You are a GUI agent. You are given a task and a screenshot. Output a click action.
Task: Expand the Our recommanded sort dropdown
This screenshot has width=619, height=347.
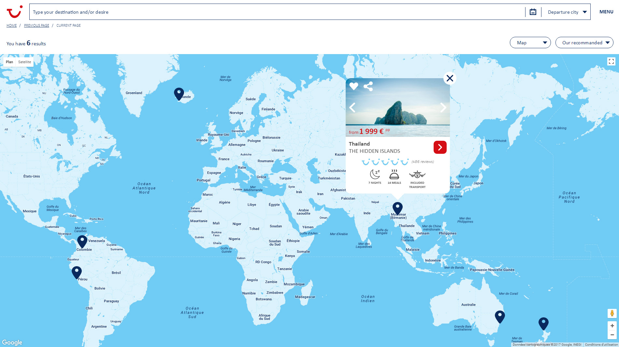tap(584, 43)
